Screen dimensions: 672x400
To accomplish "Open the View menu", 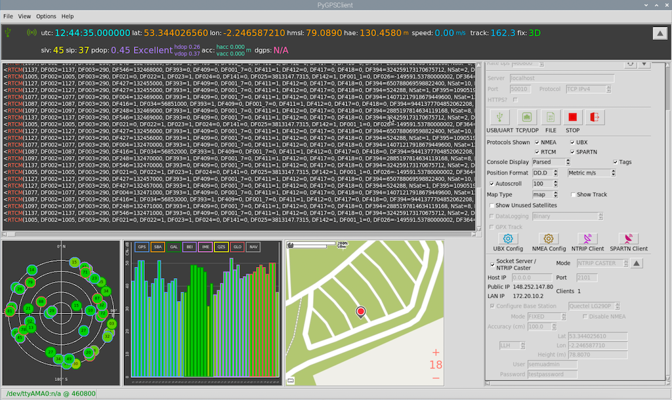I will coord(24,16).
